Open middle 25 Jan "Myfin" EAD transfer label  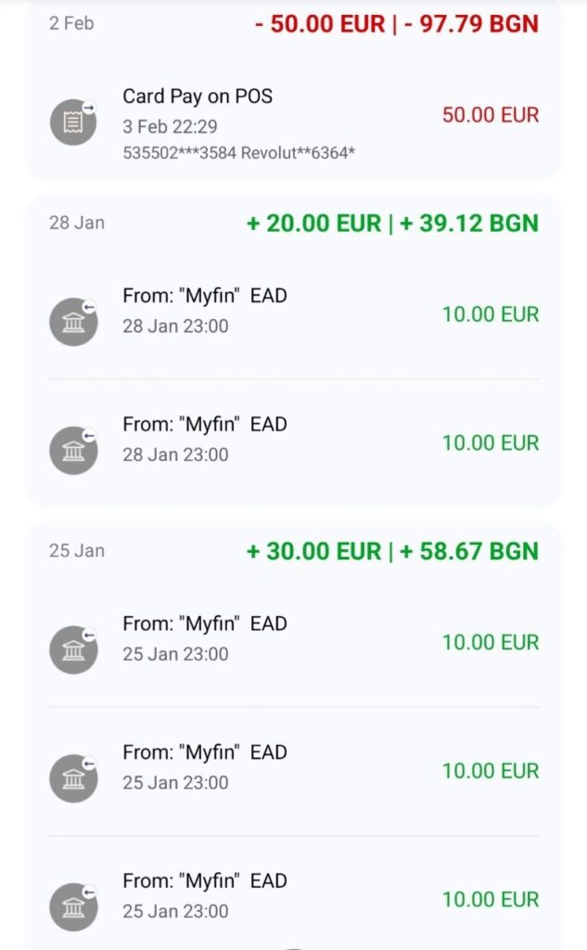click(205, 751)
